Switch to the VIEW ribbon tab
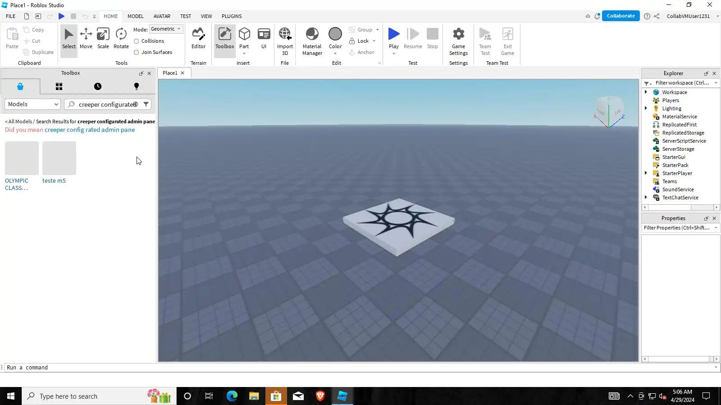This screenshot has width=721, height=405. pyautogui.click(x=206, y=16)
